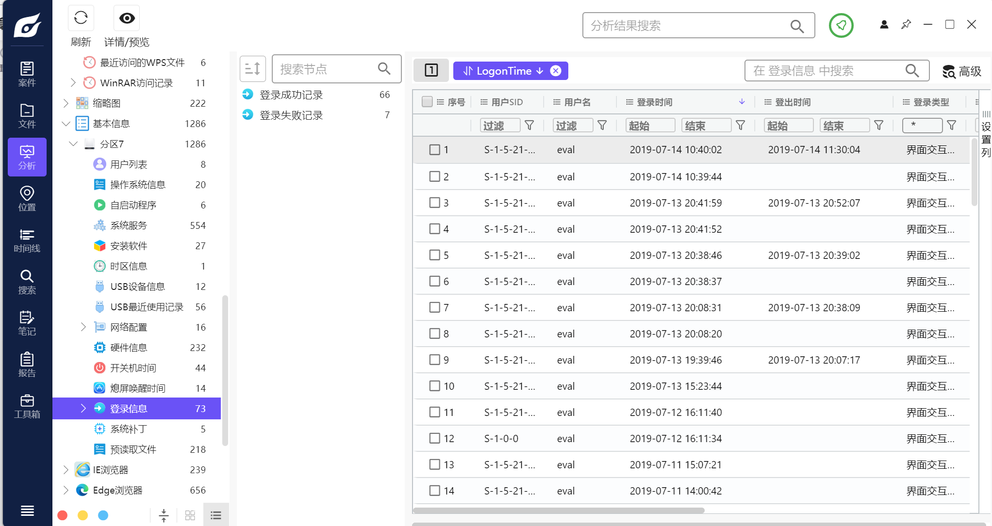The width and height of the screenshot is (992, 526).
Task: Check the checkbox for row 3
Action: (x=434, y=203)
